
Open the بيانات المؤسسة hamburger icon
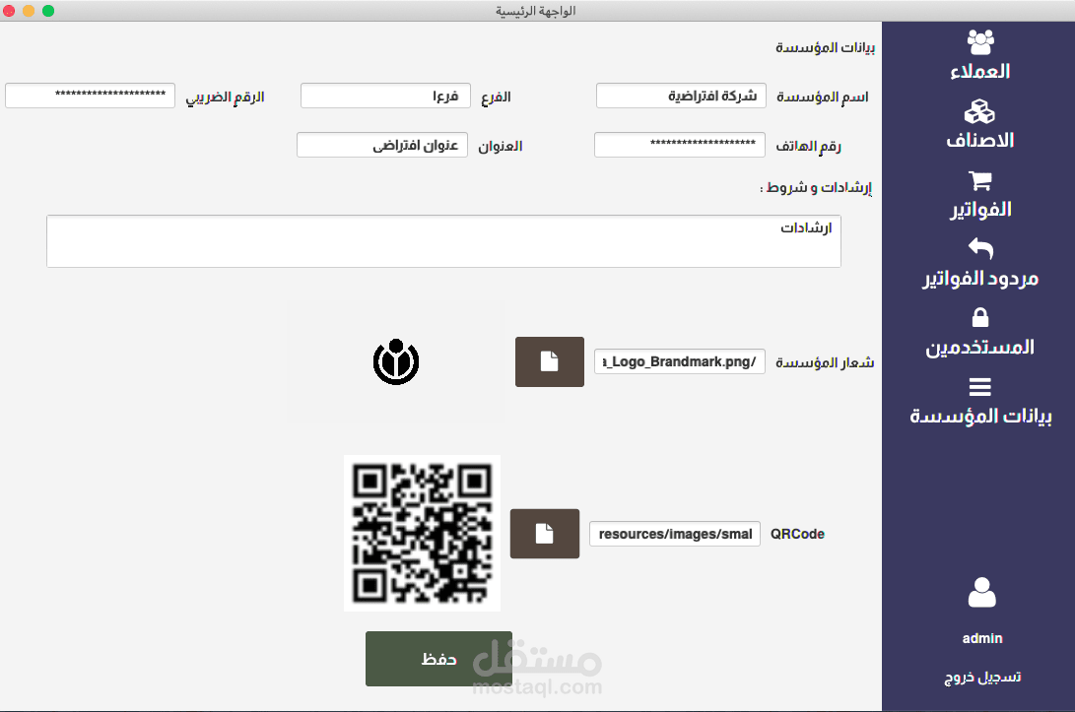[980, 387]
